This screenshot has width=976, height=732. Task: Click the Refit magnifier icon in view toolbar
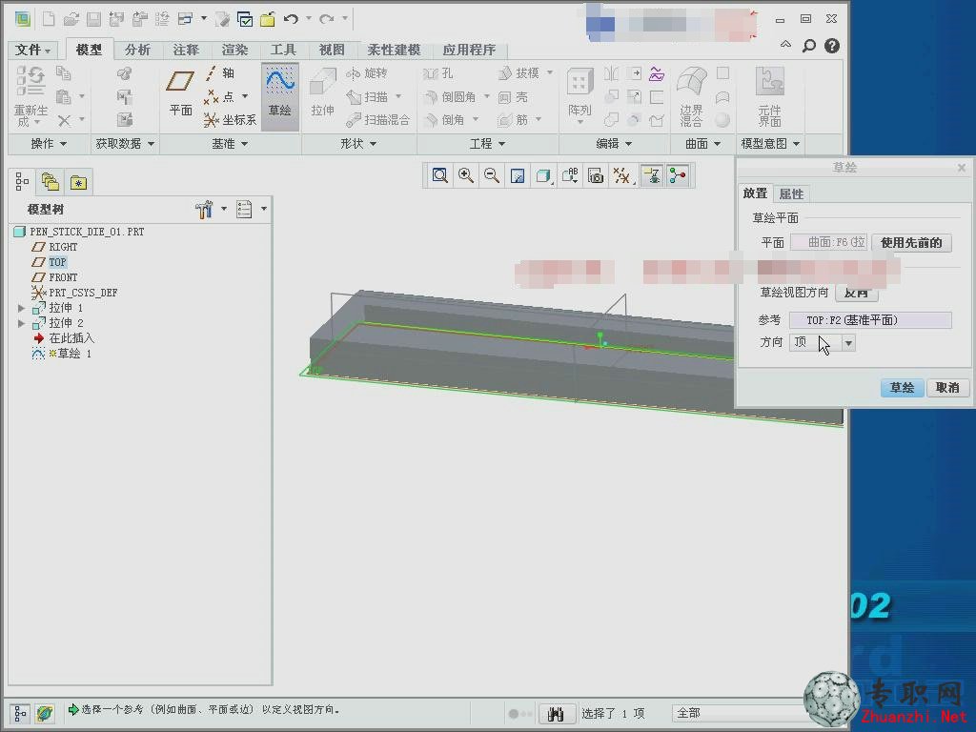[440, 175]
